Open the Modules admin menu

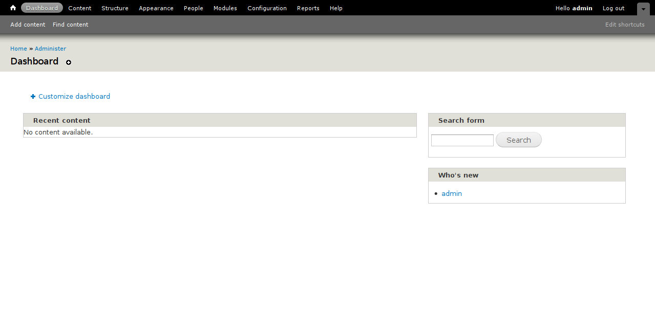[x=225, y=8]
